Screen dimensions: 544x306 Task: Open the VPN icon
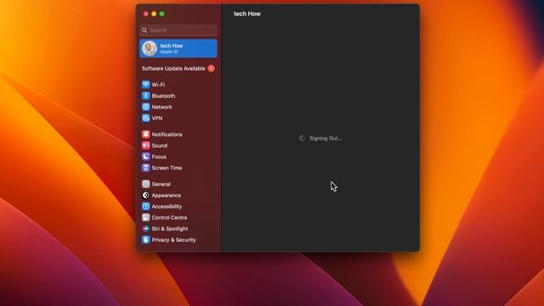click(145, 118)
